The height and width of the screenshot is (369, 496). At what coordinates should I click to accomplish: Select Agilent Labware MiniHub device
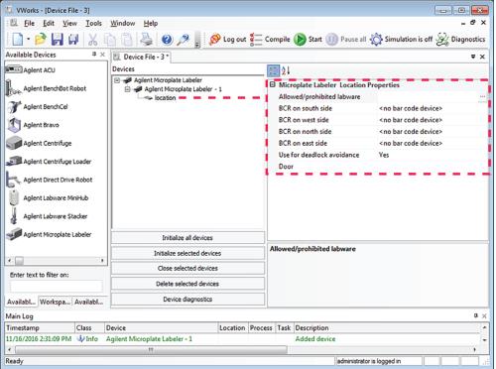click(48, 198)
